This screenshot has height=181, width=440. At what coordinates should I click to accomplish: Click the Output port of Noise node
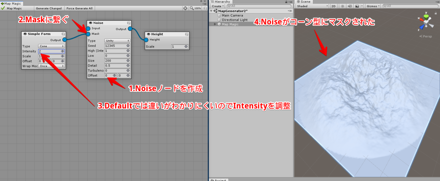130,29
